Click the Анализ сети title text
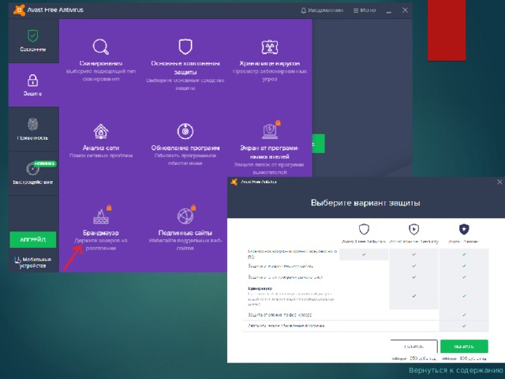Image resolution: width=505 pixels, height=379 pixels. pos(101,148)
